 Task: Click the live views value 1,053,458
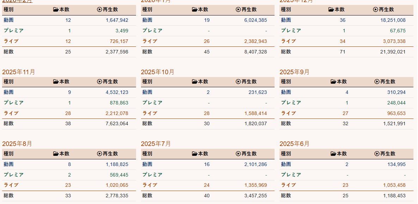[394, 185]
